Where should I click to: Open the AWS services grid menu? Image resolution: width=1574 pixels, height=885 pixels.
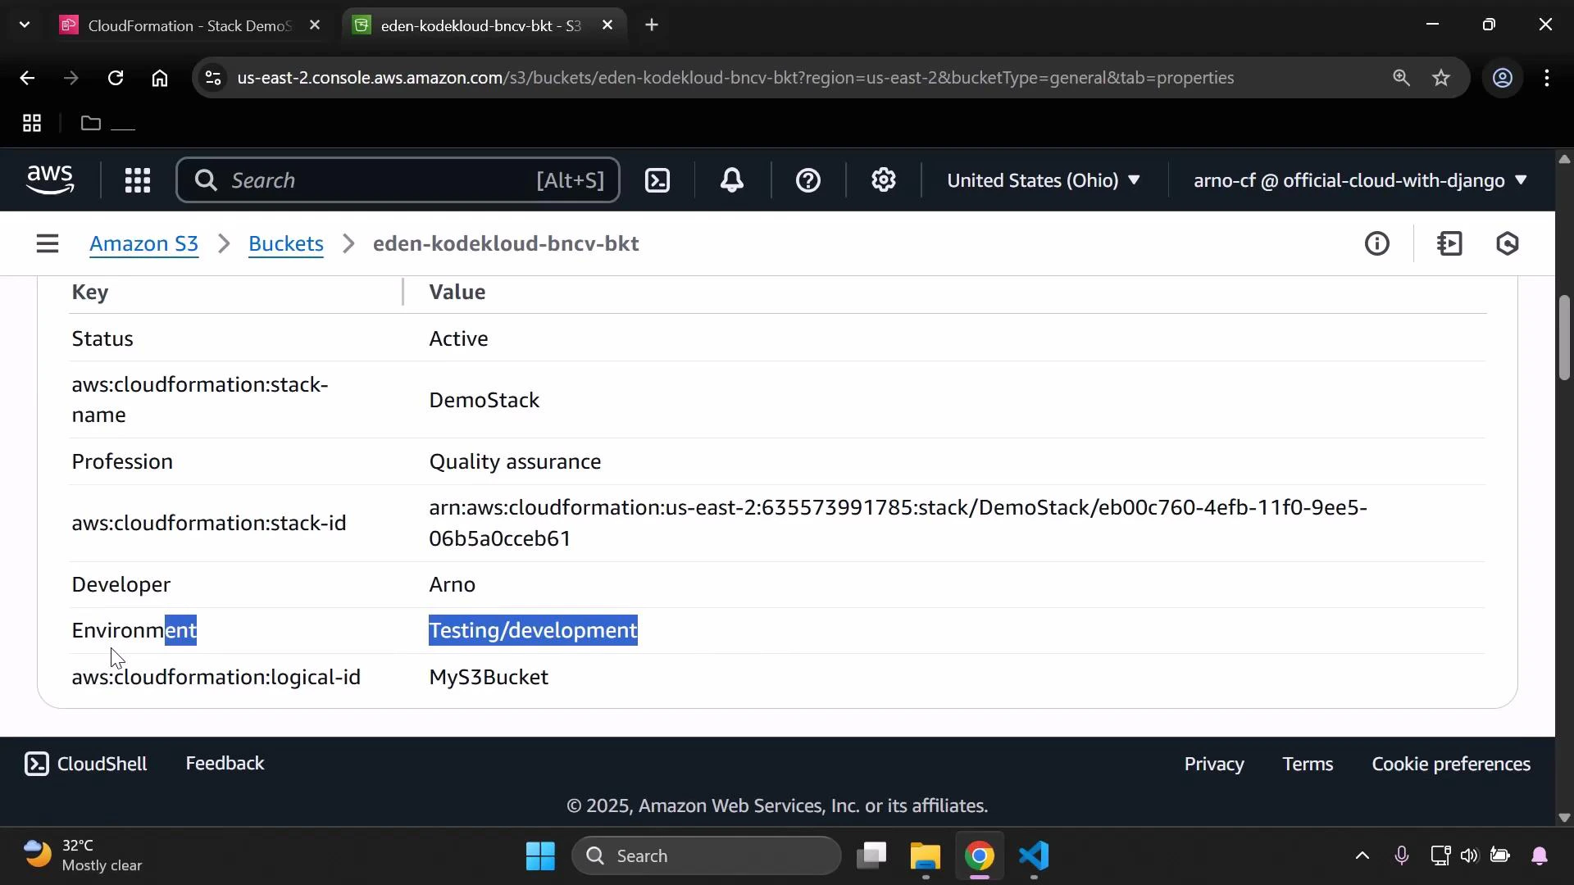coord(137,180)
